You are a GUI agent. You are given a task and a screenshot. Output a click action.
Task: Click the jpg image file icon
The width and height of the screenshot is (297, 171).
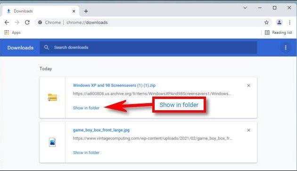pos(52,142)
